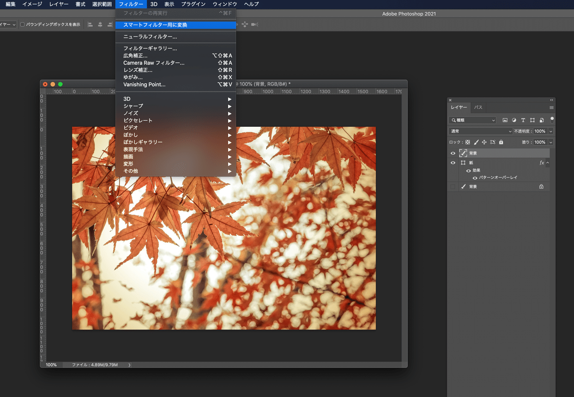Click the lock all padlock icon
The height and width of the screenshot is (397, 574).
(501, 142)
